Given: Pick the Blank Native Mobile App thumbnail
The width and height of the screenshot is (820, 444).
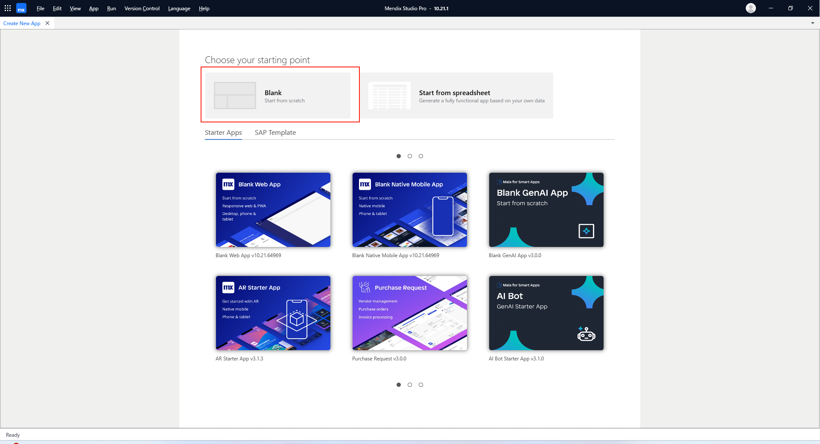Looking at the screenshot, I should click(x=410, y=210).
